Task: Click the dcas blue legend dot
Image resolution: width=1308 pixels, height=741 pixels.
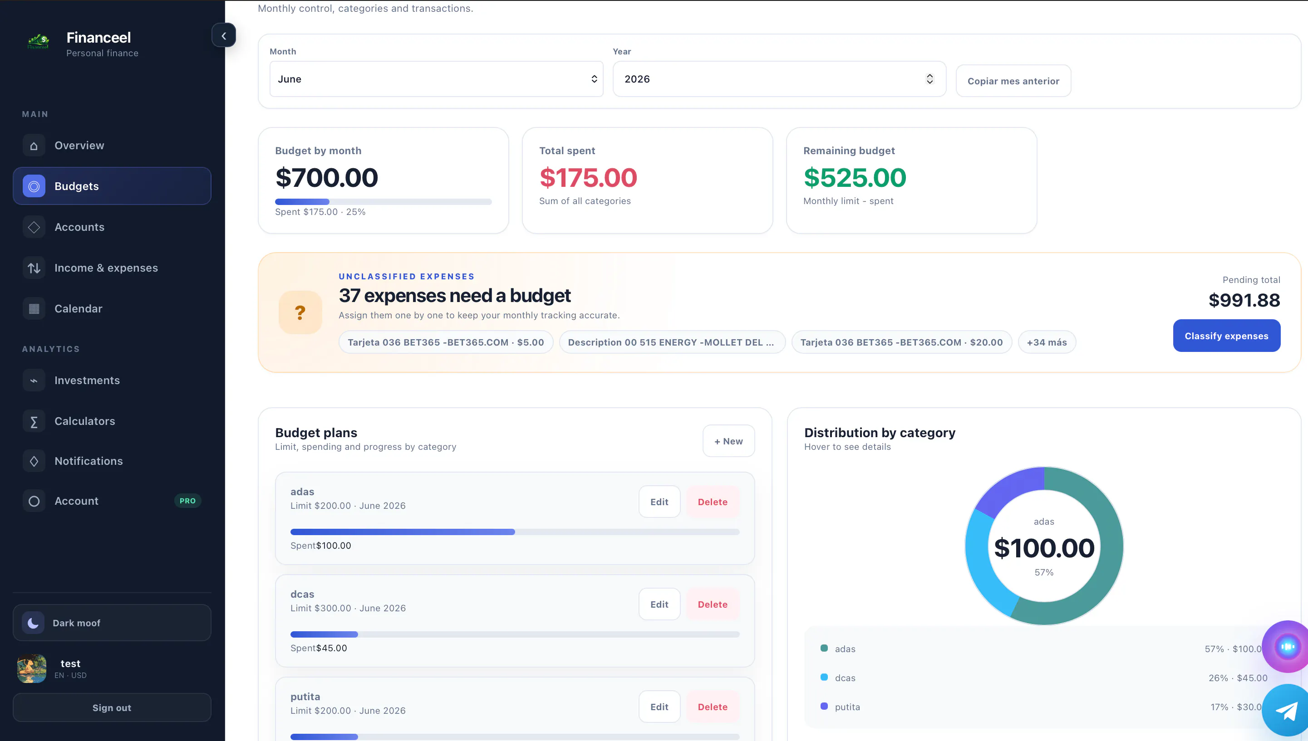Action: click(x=824, y=678)
